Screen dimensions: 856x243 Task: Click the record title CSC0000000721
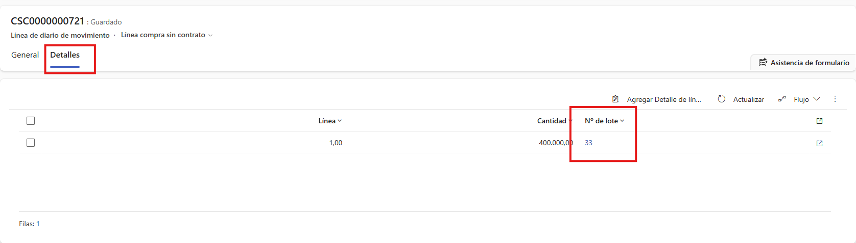[x=47, y=21]
